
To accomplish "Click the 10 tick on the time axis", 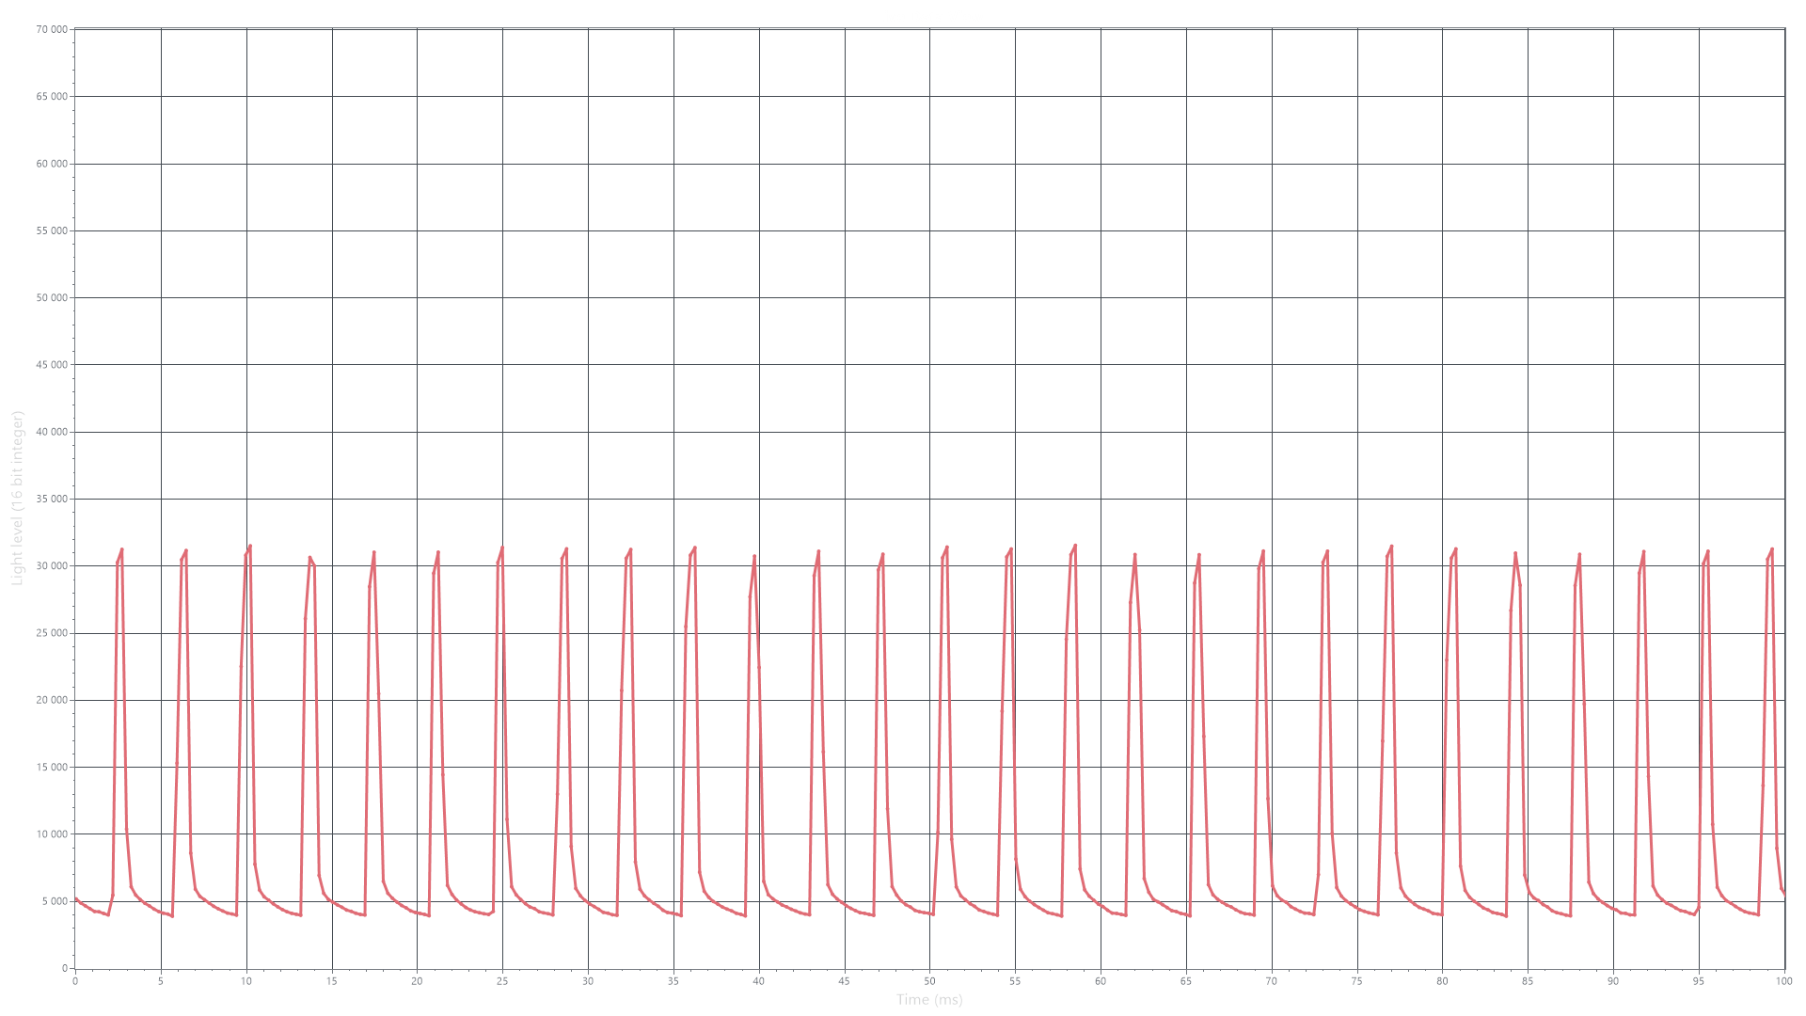I will coord(246,981).
